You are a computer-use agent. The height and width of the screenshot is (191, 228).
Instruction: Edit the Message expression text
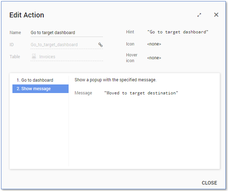[x=141, y=93]
